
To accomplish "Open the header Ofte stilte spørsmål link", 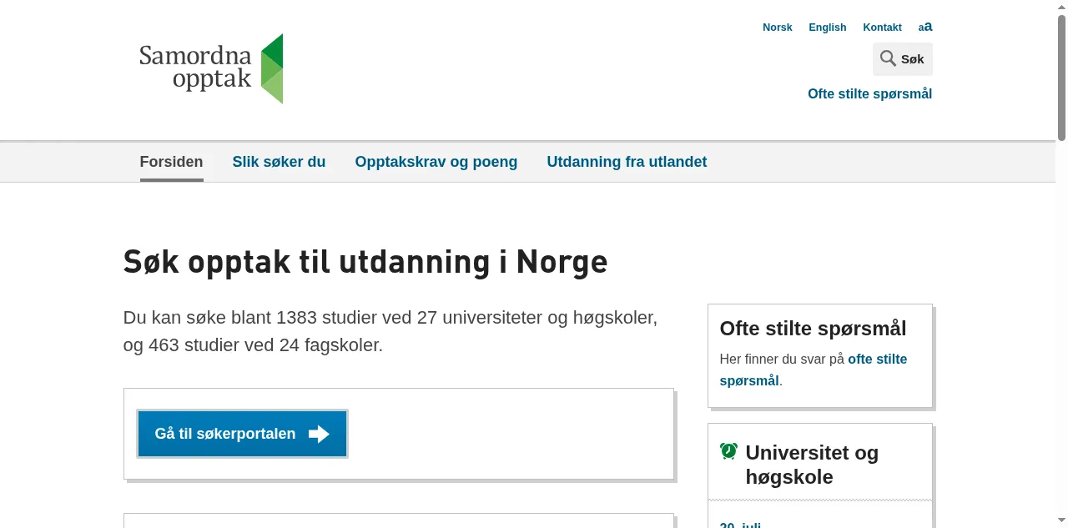I will click(x=869, y=93).
